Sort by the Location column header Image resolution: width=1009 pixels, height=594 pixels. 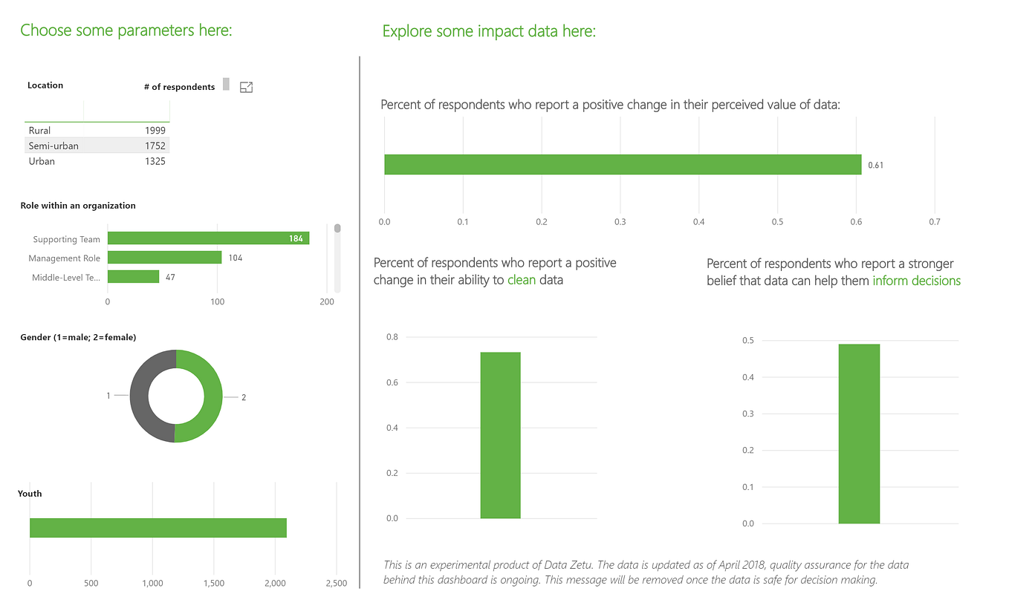pos(45,85)
